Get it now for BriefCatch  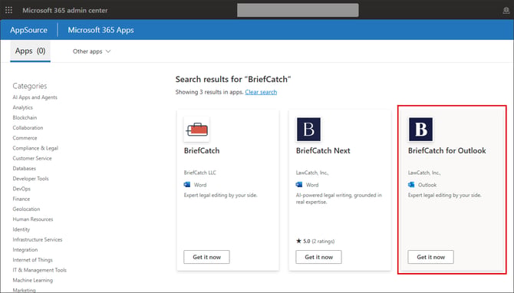click(206, 257)
